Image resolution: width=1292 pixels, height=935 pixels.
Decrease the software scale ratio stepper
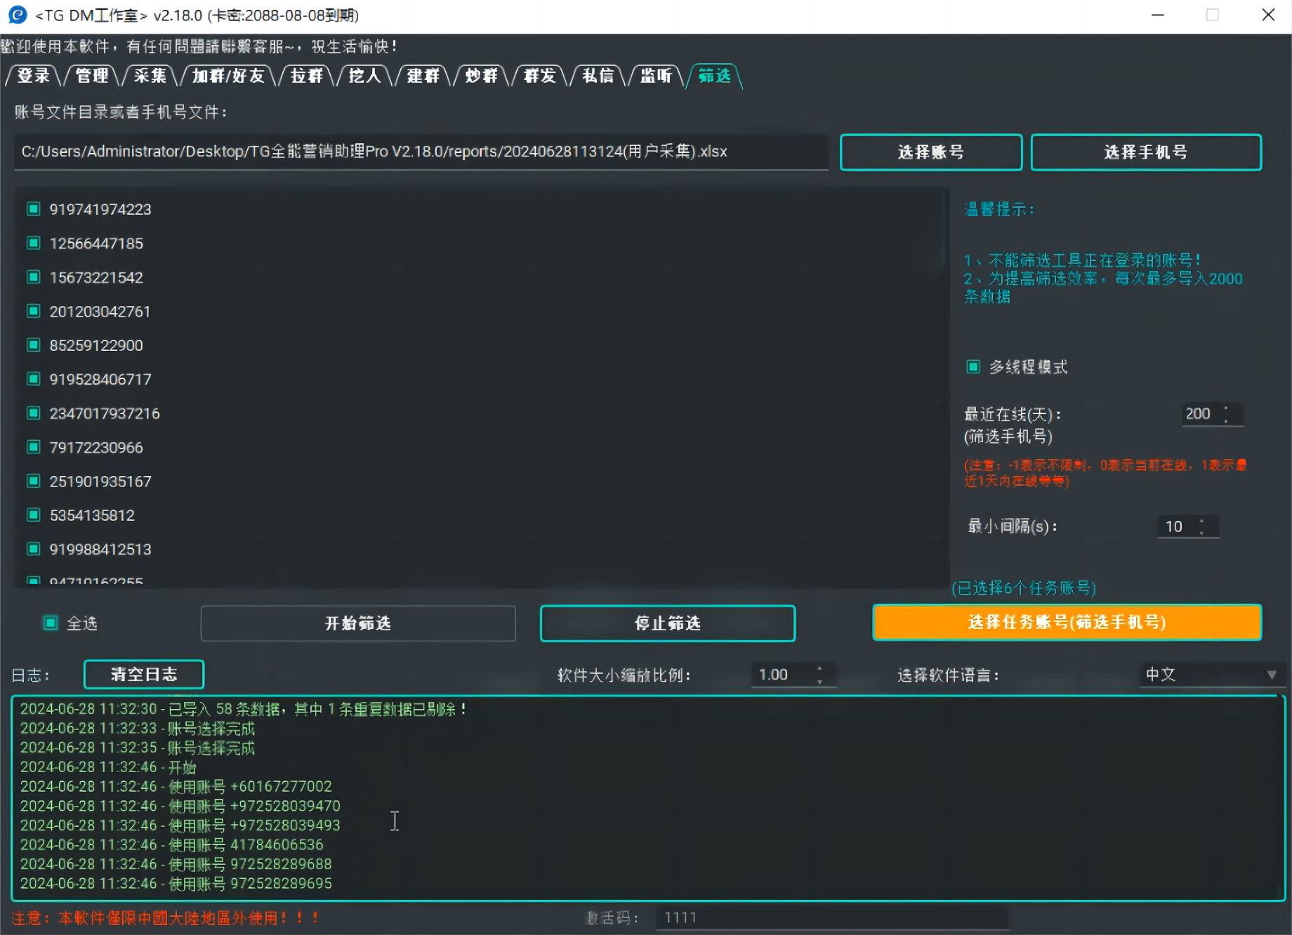(819, 682)
